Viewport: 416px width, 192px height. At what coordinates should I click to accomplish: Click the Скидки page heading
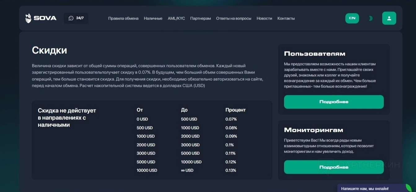[x=49, y=50]
